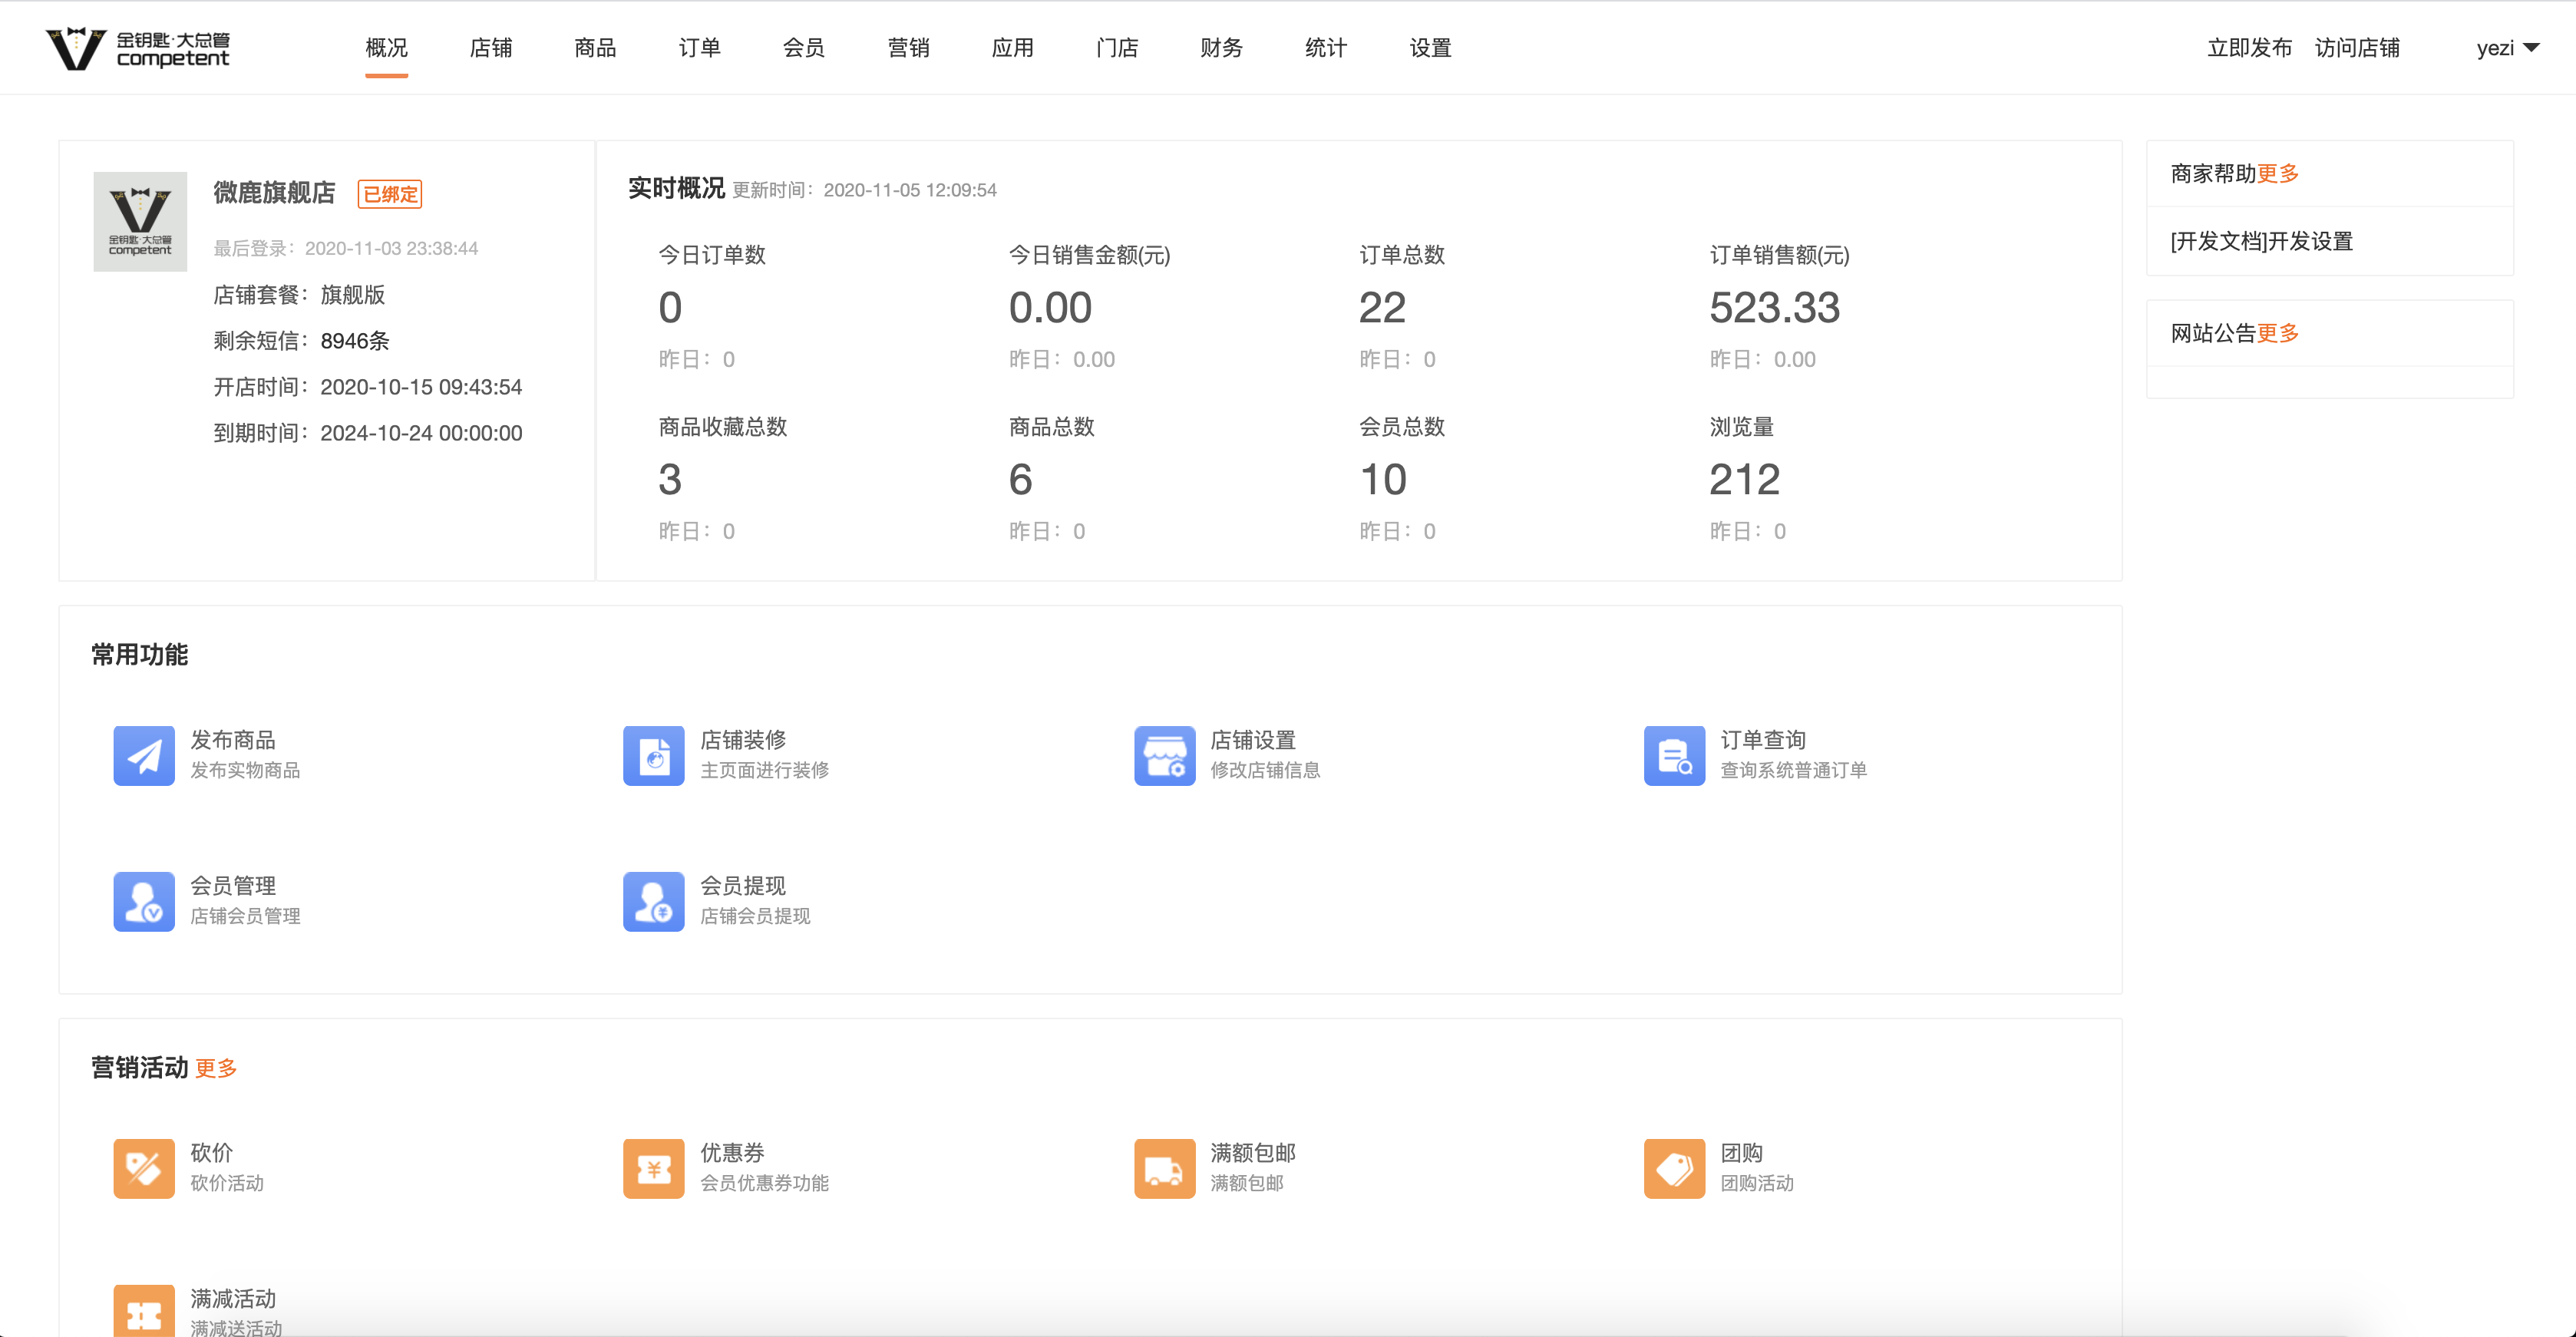The width and height of the screenshot is (2576, 1337).
Task: Open the 财务 menu
Action: click(x=1221, y=48)
